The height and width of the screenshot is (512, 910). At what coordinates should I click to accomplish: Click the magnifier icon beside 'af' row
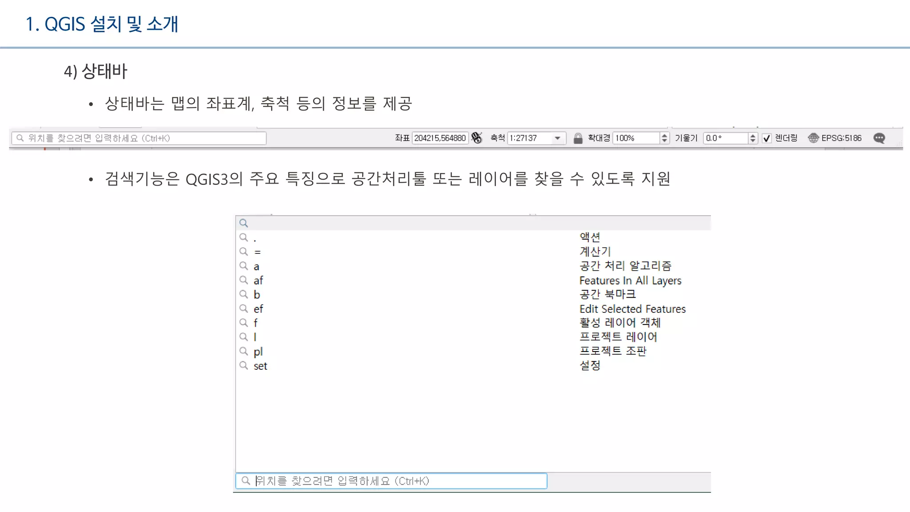[x=243, y=280]
